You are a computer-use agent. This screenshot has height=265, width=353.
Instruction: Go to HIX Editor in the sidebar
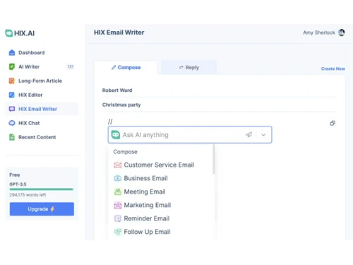click(x=42, y=95)
